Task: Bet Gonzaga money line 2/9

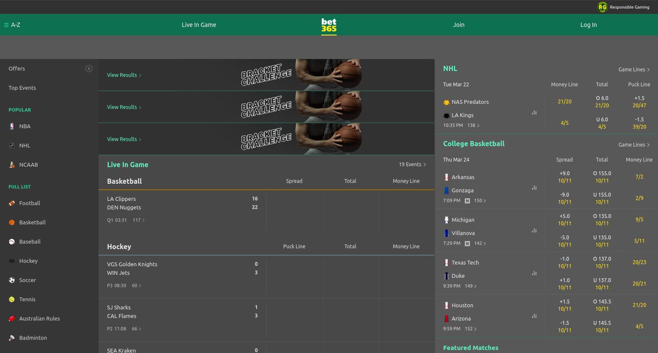Action: coord(639,198)
